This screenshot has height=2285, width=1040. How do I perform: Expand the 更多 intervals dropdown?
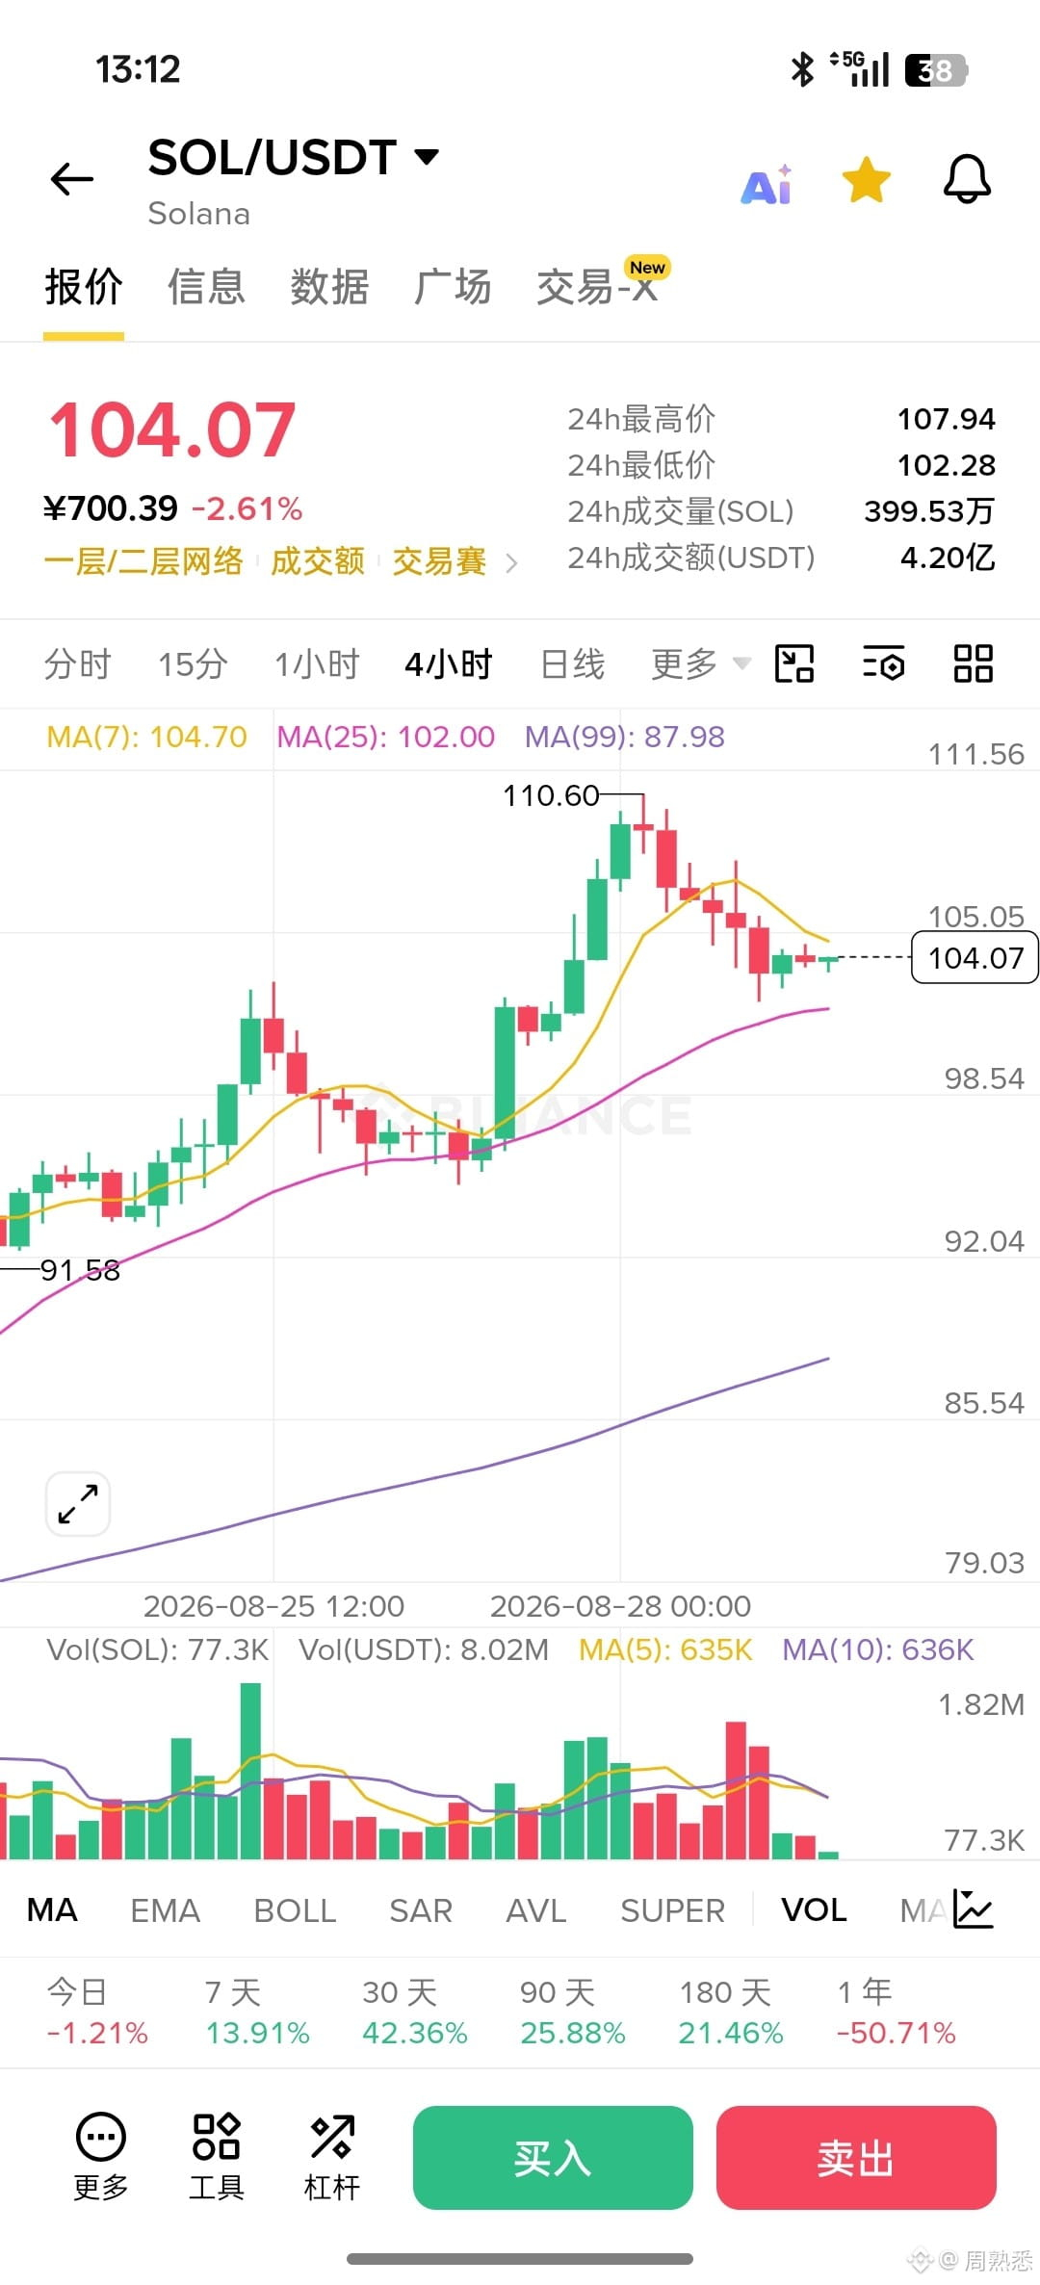(x=700, y=664)
